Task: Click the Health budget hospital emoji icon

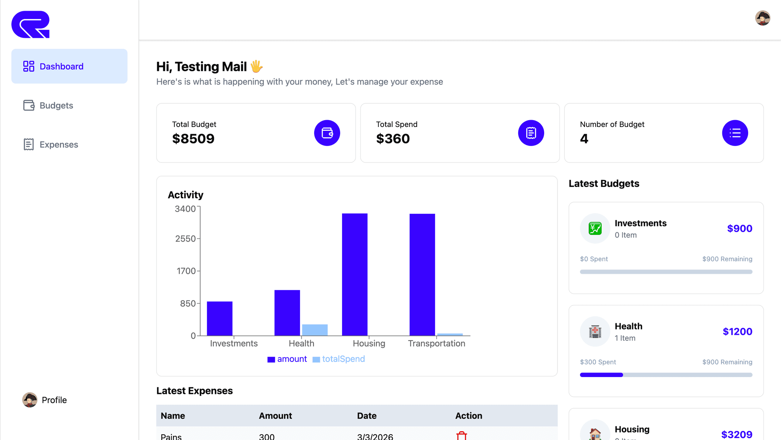Action: click(x=595, y=331)
